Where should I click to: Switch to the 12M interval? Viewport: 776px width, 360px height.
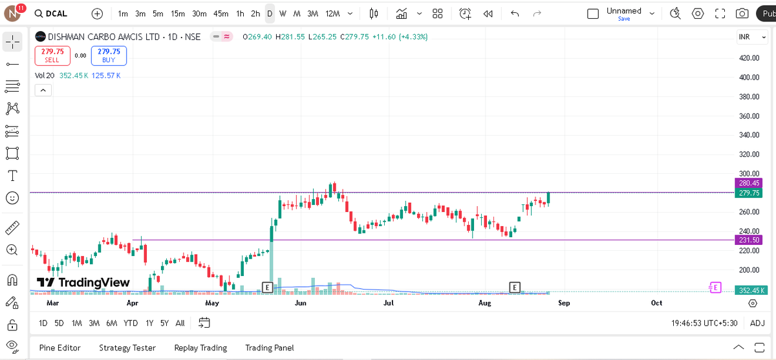click(332, 14)
